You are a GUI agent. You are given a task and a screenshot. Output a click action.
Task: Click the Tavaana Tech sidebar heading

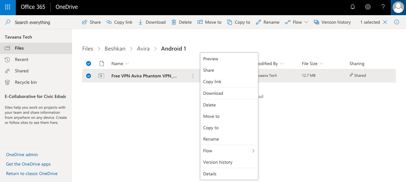coord(18,37)
